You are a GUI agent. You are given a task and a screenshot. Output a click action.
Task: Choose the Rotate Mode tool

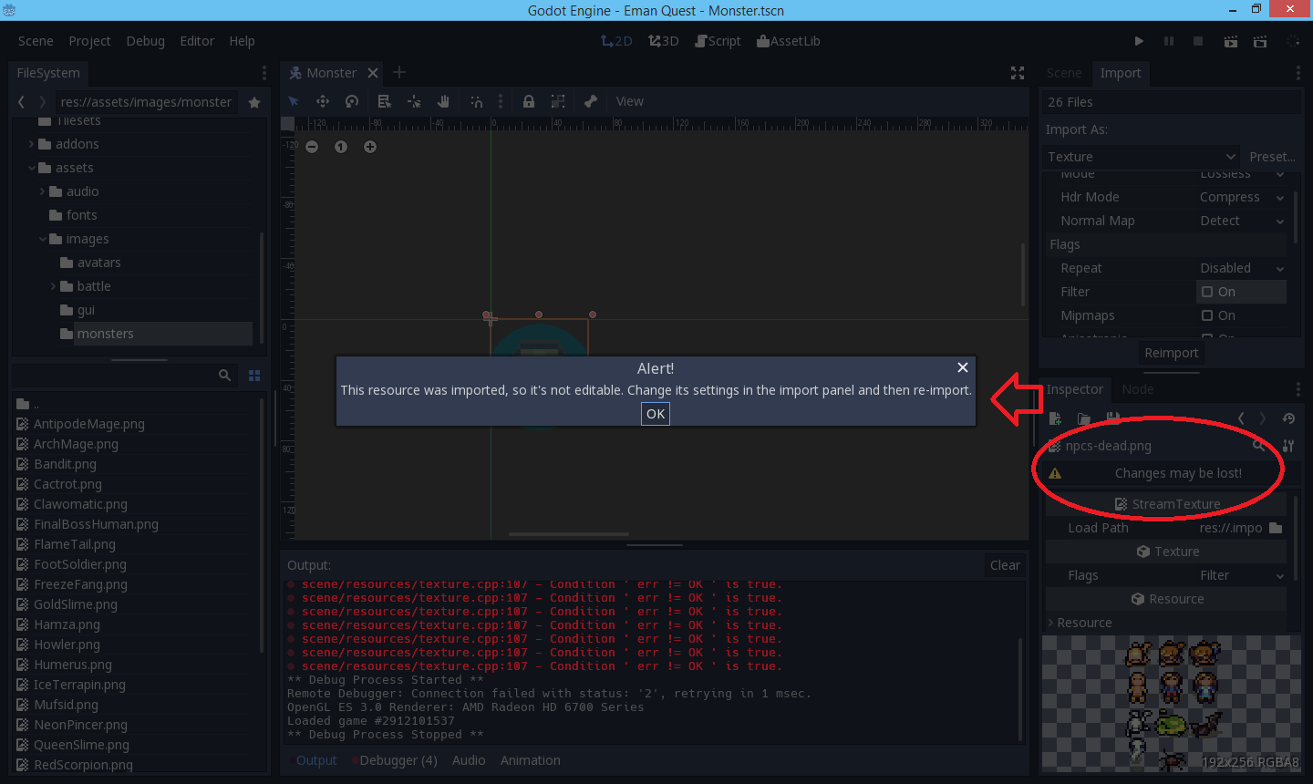[x=352, y=101]
